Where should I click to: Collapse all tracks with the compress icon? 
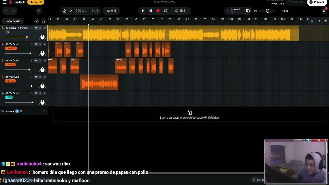pyautogui.click(x=44, y=21)
